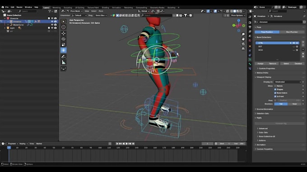The height and width of the screenshot is (172, 307).
Task: Click Select bone collection button
Action: click(286, 64)
